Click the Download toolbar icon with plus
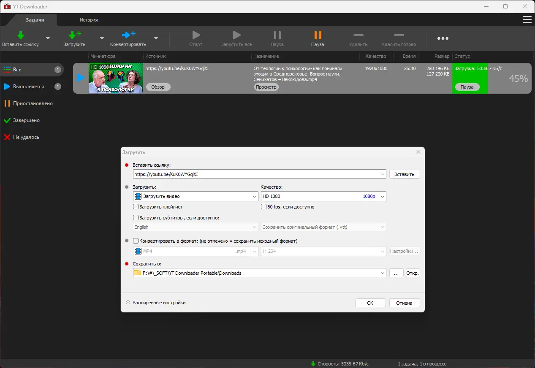This screenshot has width=535, height=368. [x=74, y=35]
